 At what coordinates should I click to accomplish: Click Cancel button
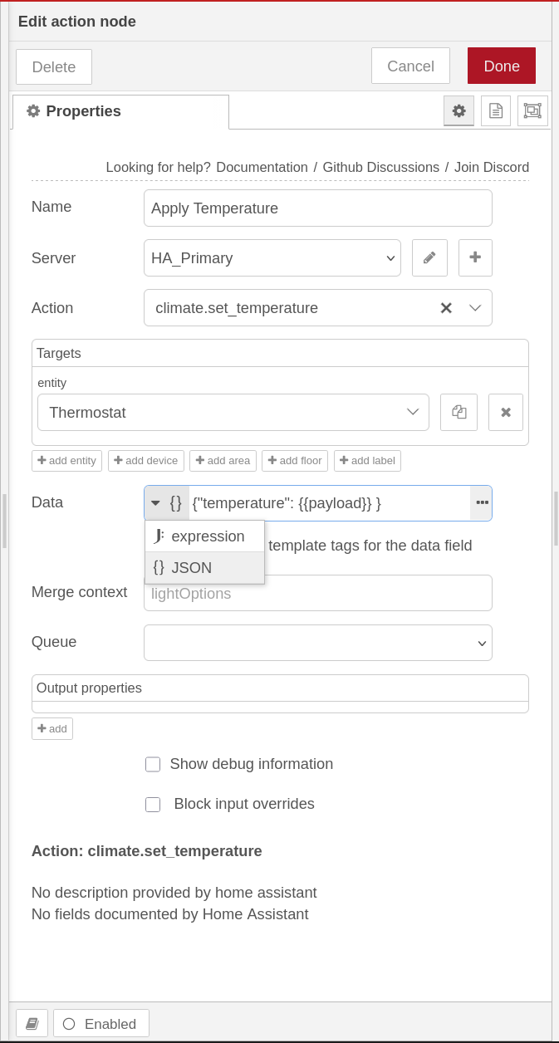click(x=410, y=66)
